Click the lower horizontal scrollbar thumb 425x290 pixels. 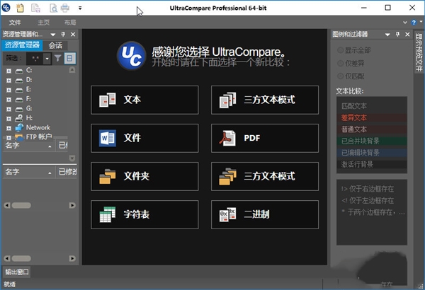pos(21,258)
